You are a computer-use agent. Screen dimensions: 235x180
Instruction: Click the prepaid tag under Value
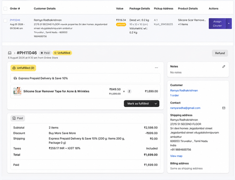(x=121, y=24)
